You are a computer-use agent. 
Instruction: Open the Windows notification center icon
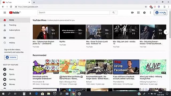(167, 94)
